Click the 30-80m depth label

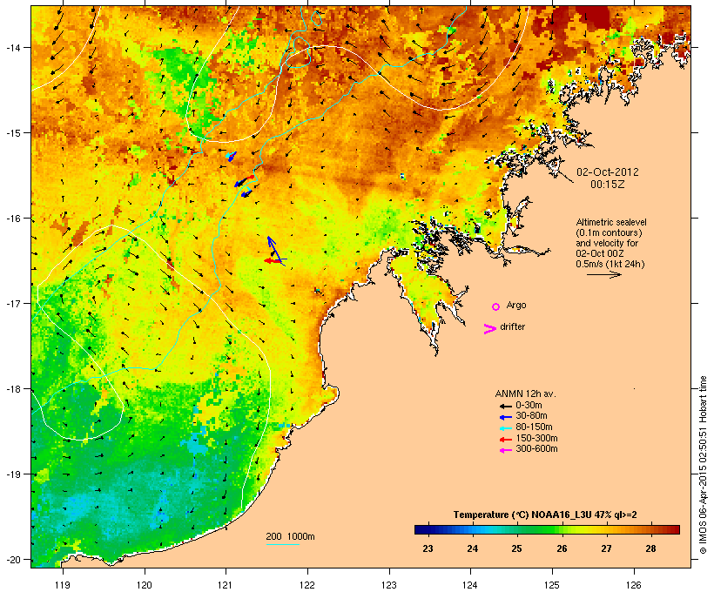point(531,416)
